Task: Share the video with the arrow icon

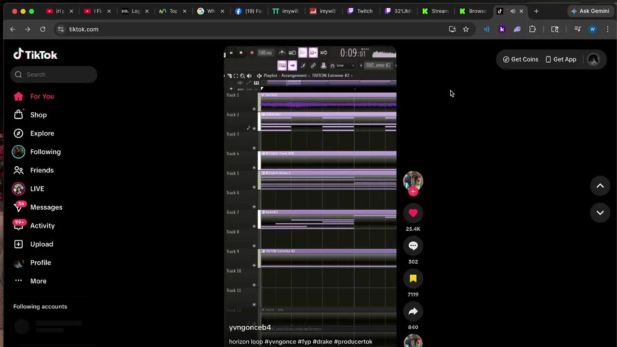Action: coord(413,311)
